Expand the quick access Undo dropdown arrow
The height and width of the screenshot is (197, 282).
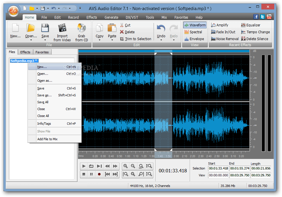point(59,8)
